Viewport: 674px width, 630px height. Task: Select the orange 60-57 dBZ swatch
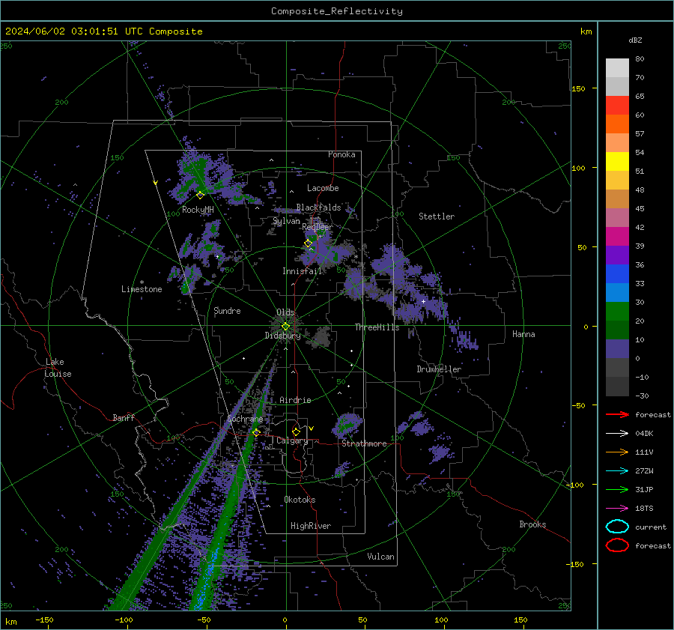617,124
